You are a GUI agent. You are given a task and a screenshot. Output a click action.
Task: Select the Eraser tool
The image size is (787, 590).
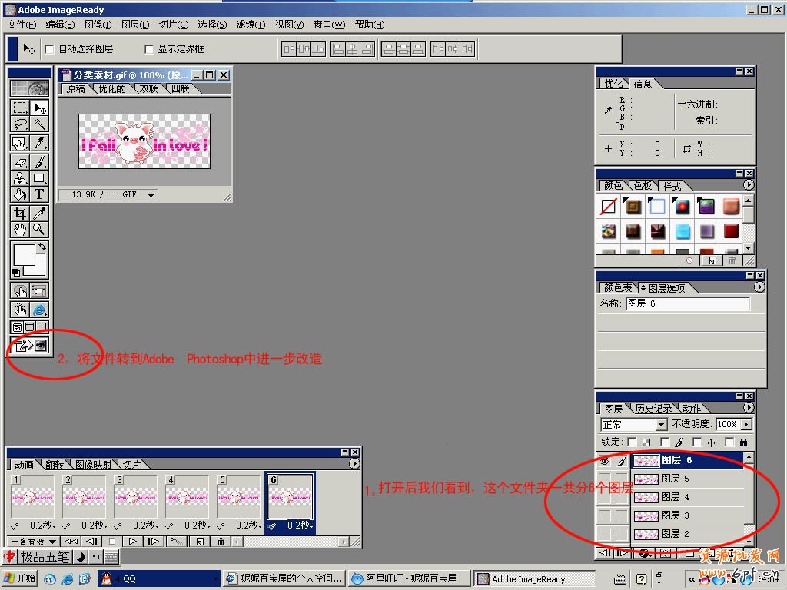point(20,162)
